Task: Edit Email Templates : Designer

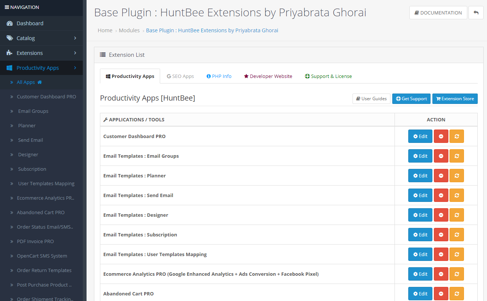Action: pos(420,215)
